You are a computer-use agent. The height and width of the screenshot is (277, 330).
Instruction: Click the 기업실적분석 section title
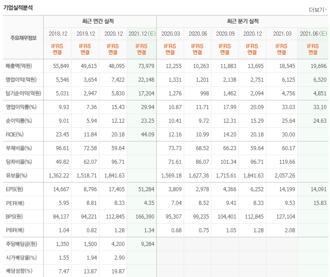[18, 8]
